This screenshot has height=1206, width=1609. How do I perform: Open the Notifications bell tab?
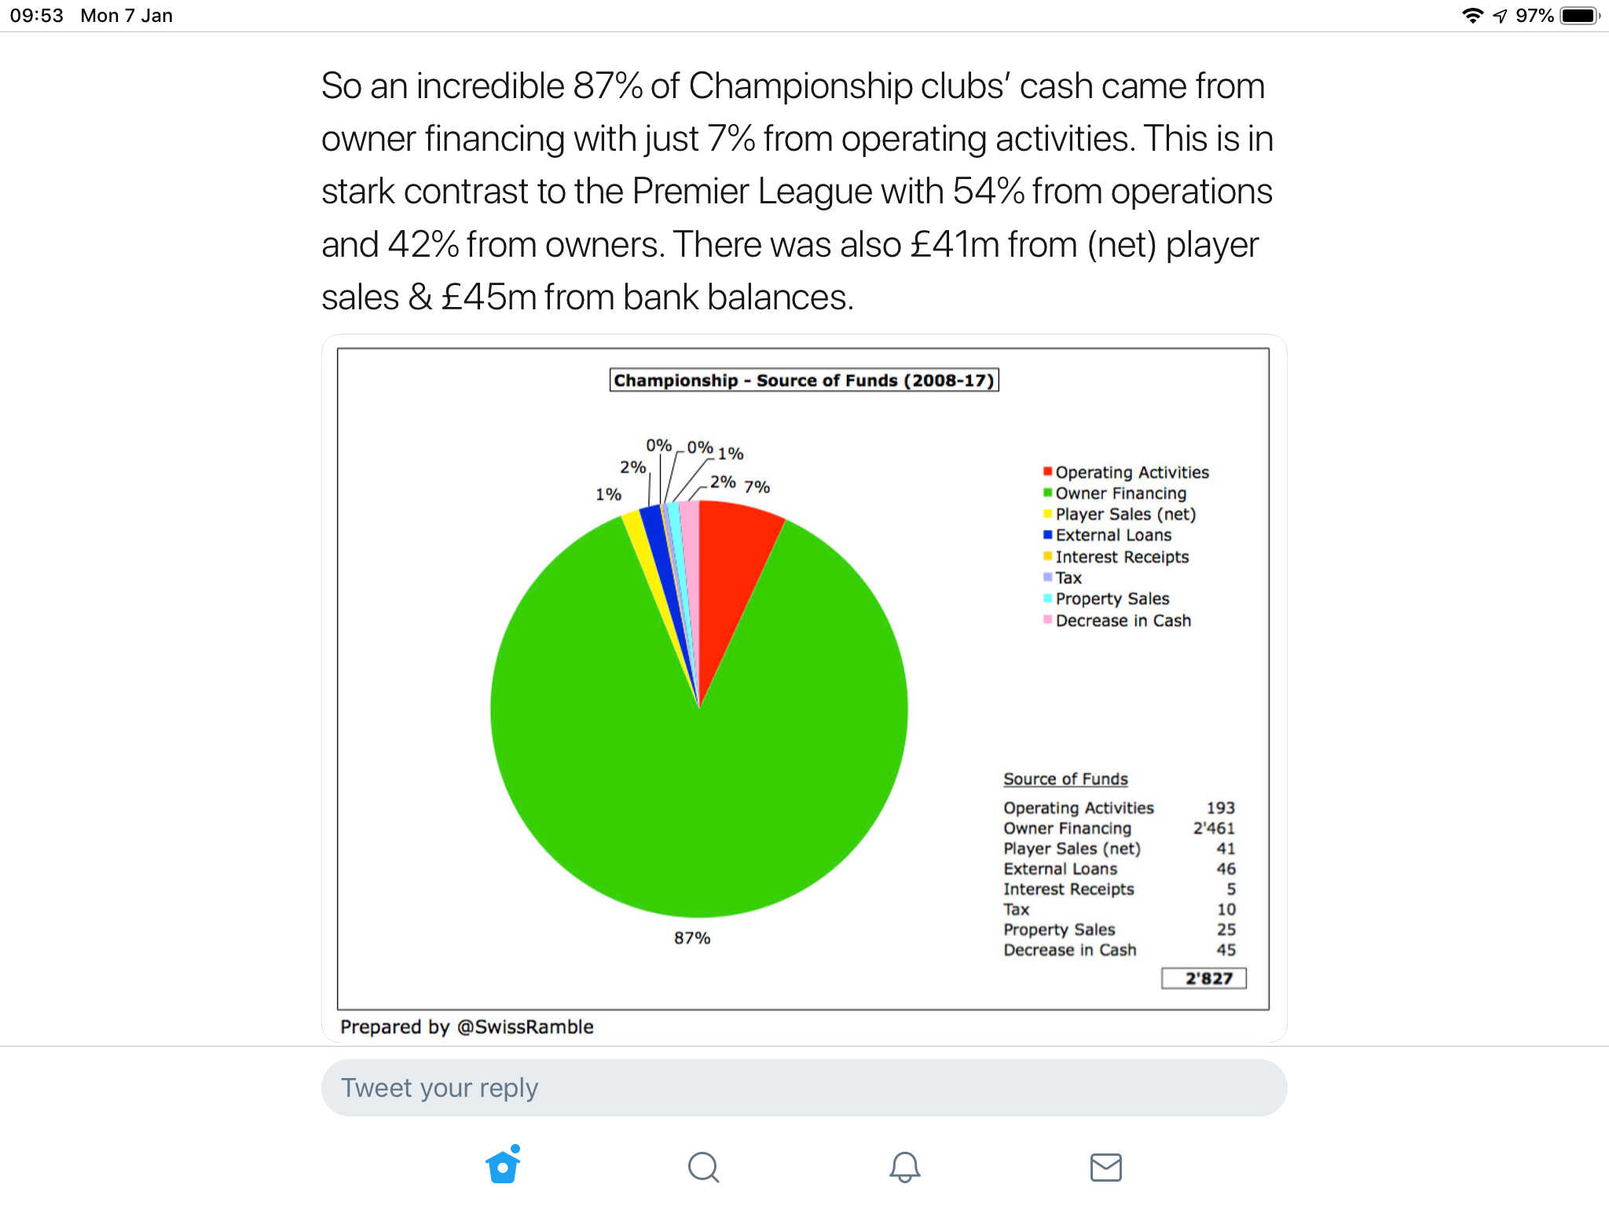pyautogui.click(x=904, y=1167)
